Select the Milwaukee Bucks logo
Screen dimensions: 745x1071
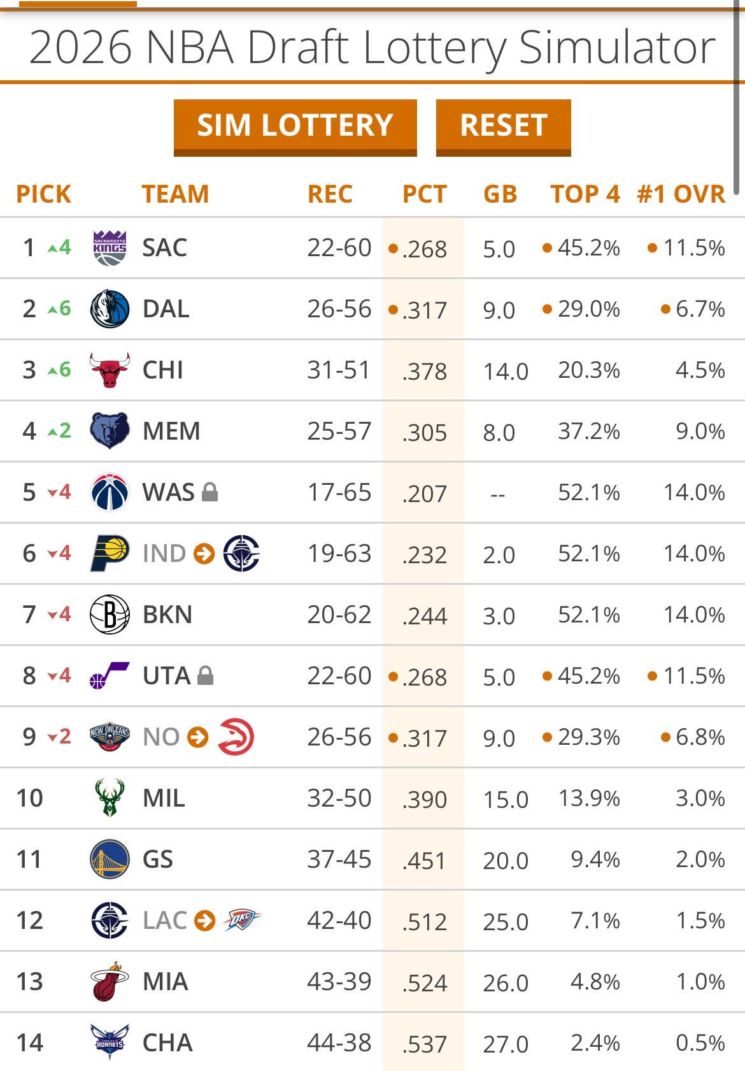[x=110, y=798]
